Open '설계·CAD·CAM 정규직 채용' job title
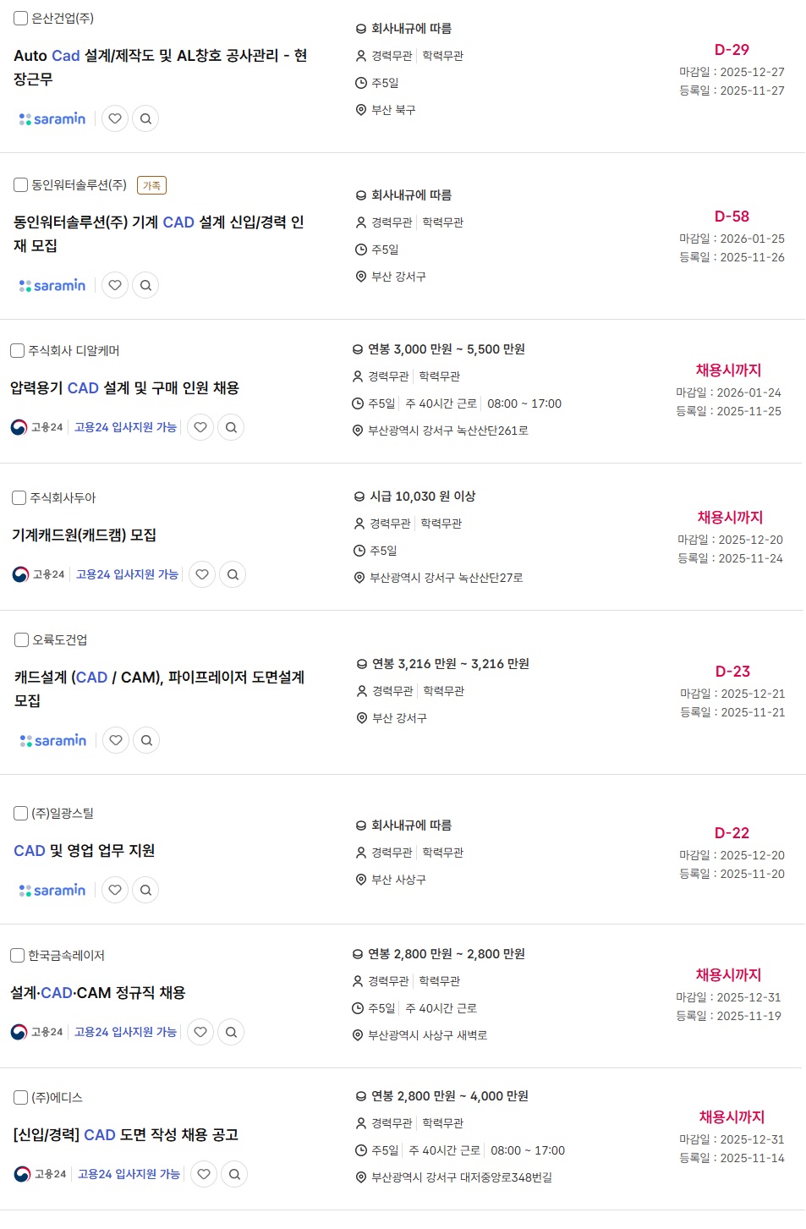The height and width of the screenshot is (1229, 806). [x=97, y=992]
